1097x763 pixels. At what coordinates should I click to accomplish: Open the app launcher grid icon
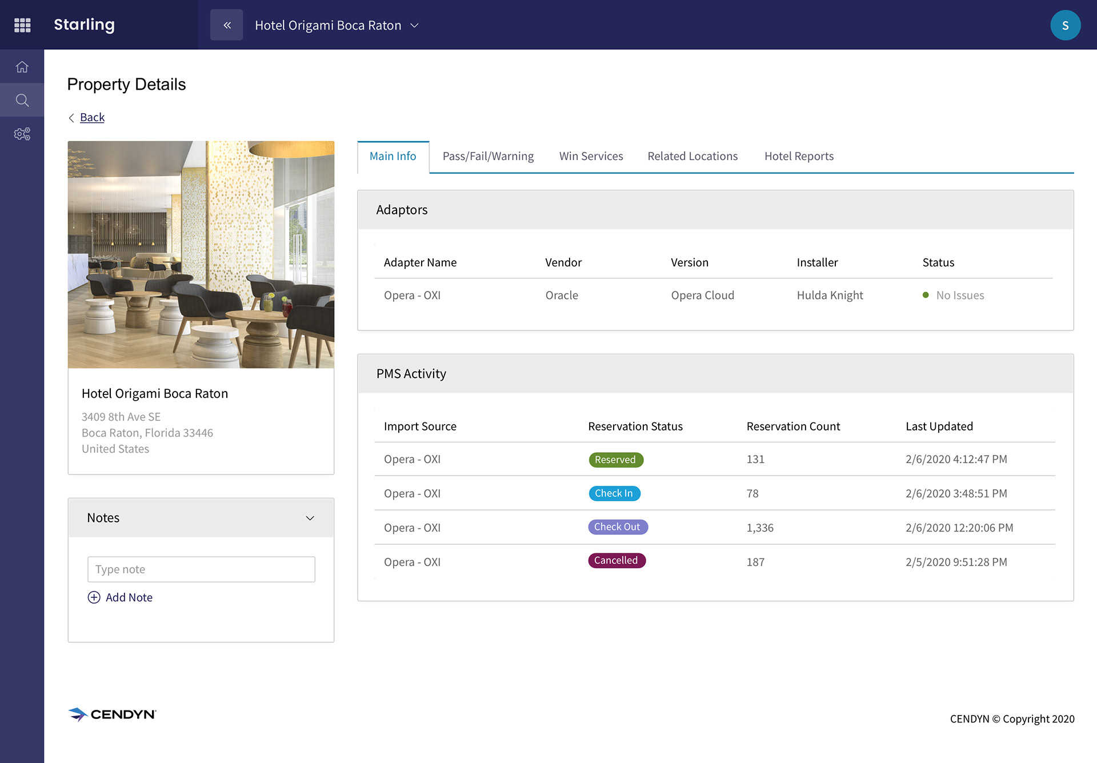coord(22,25)
